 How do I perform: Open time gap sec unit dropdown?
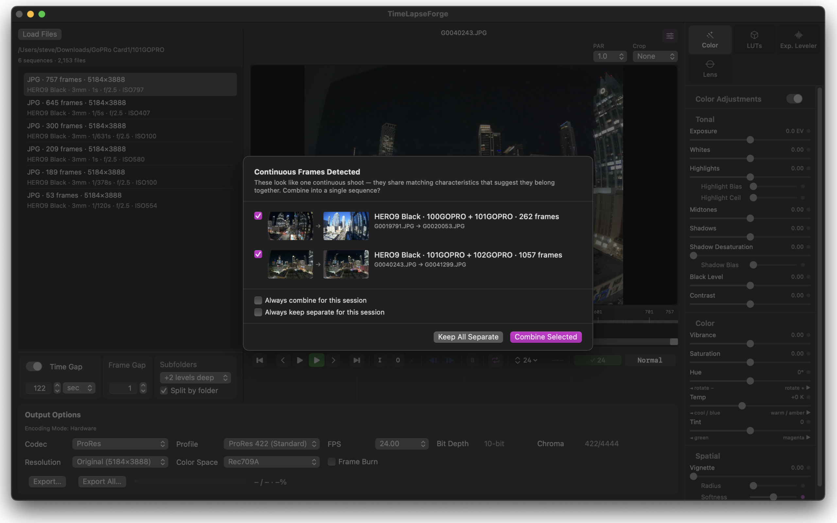click(79, 388)
